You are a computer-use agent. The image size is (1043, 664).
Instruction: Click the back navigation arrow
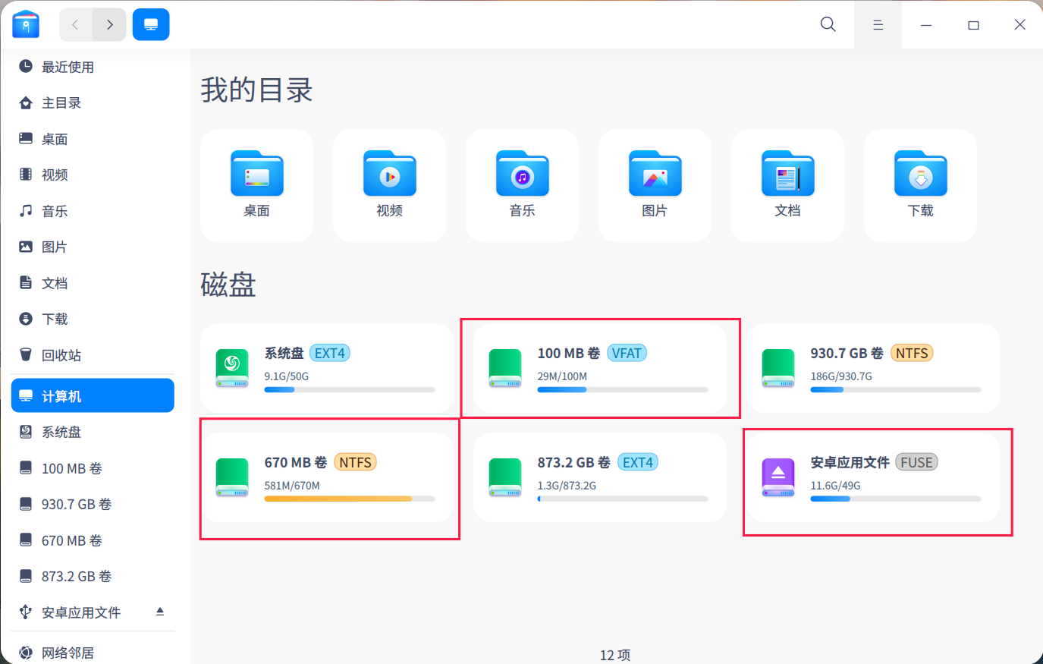(75, 24)
